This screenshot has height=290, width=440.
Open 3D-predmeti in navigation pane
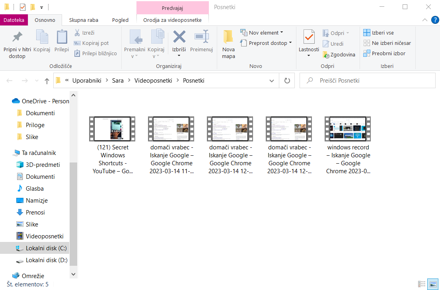click(x=38, y=165)
